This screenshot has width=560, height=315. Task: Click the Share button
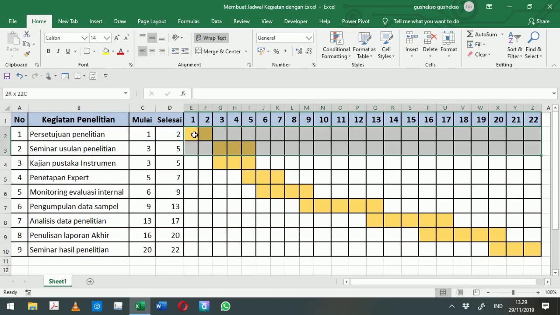tap(539, 21)
